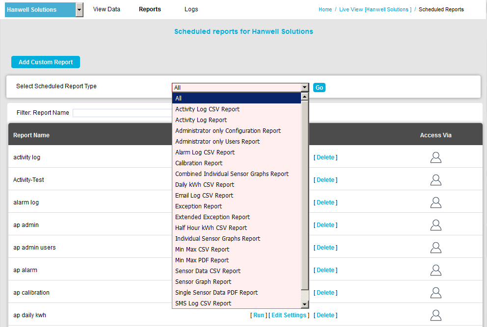The height and width of the screenshot is (327, 487).
Task: Pick the Extended Exception Report option
Action: click(x=236, y=217)
